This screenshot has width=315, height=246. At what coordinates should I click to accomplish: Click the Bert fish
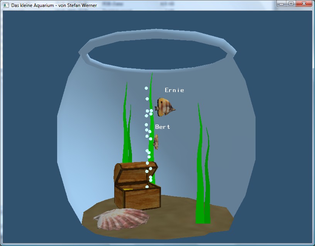(x=156, y=142)
